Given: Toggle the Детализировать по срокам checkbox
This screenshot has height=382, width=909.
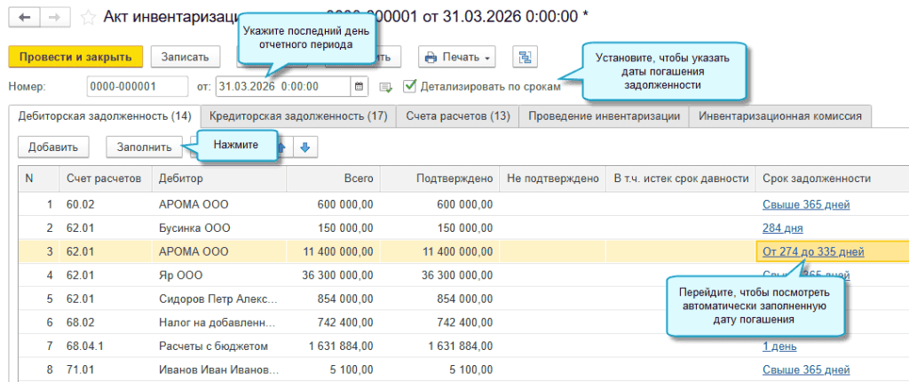Looking at the screenshot, I should [x=409, y=86].
